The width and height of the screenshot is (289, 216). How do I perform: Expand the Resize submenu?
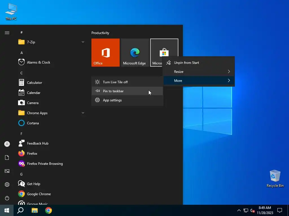pos(199,72)
